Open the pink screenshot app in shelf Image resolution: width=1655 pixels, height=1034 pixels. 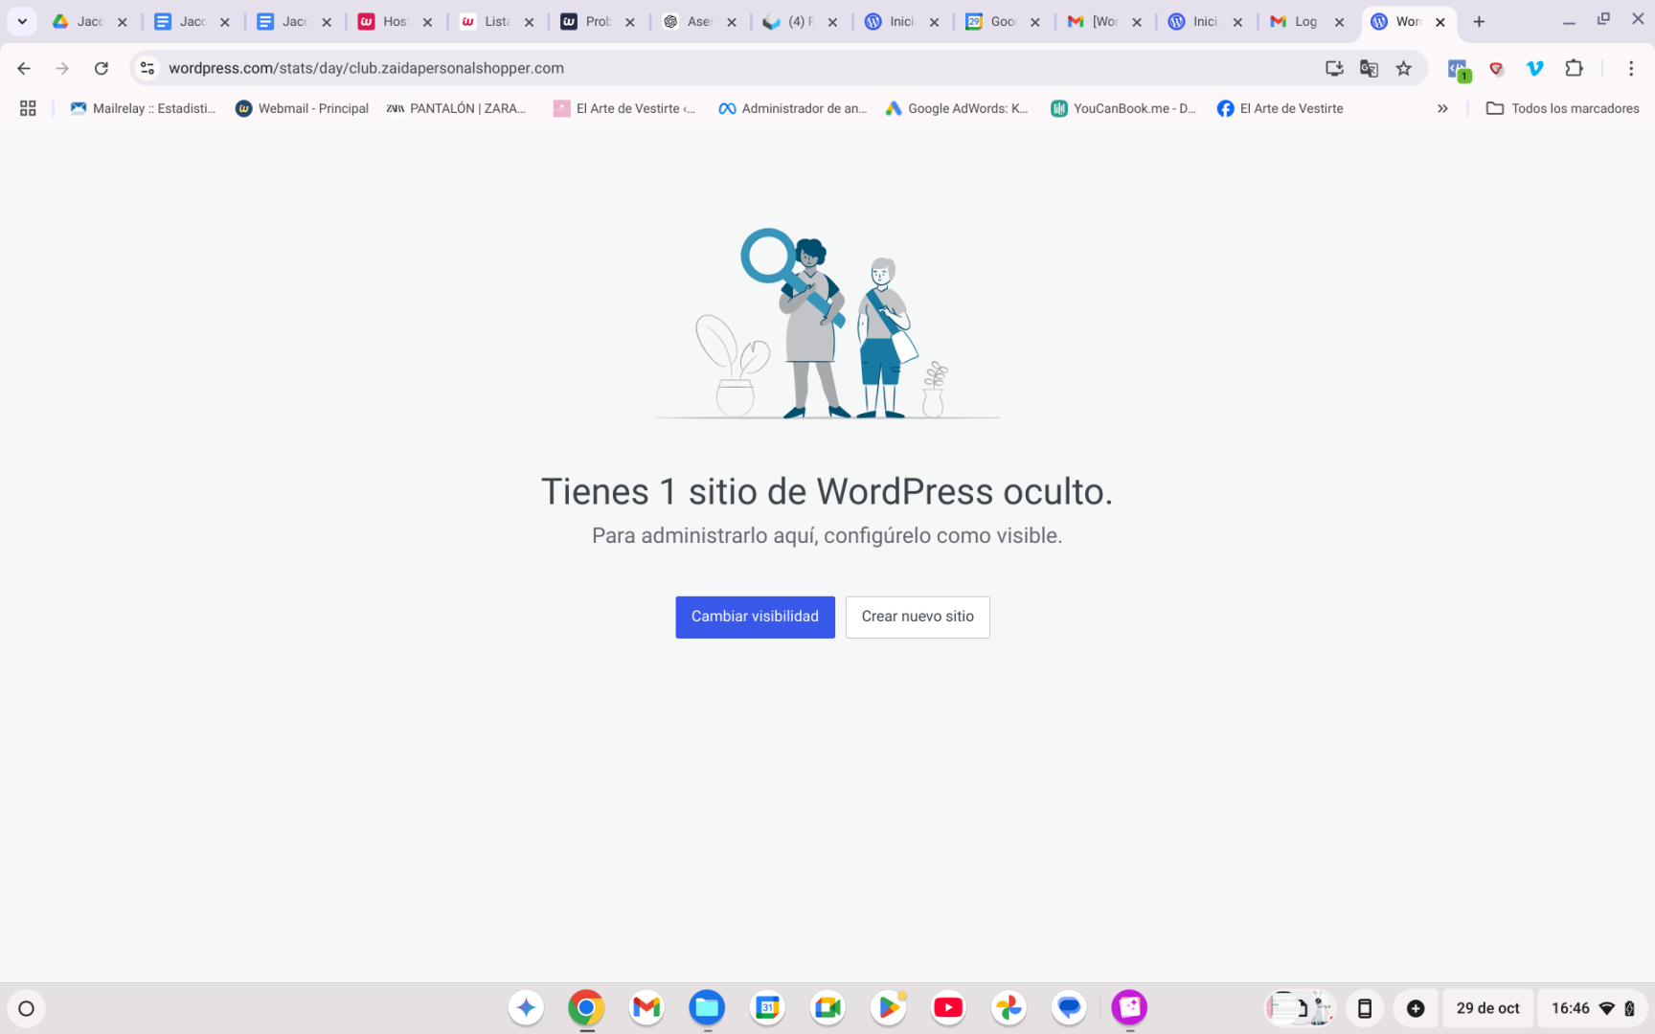click(x=1129, y=1007)
